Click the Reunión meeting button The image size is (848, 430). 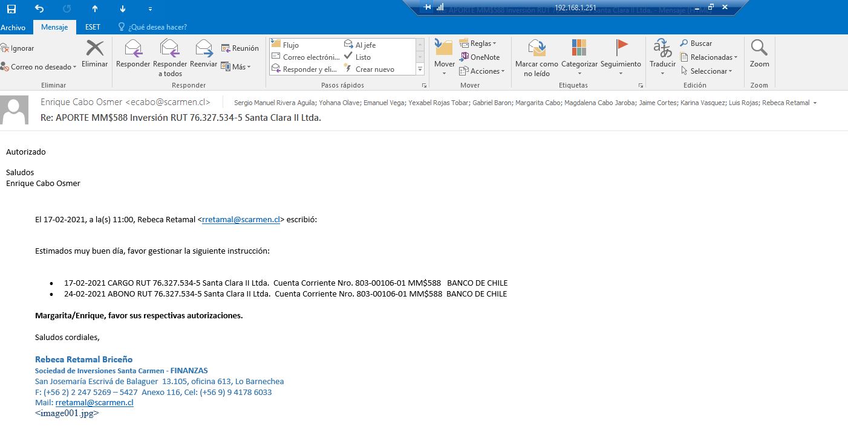240,48
